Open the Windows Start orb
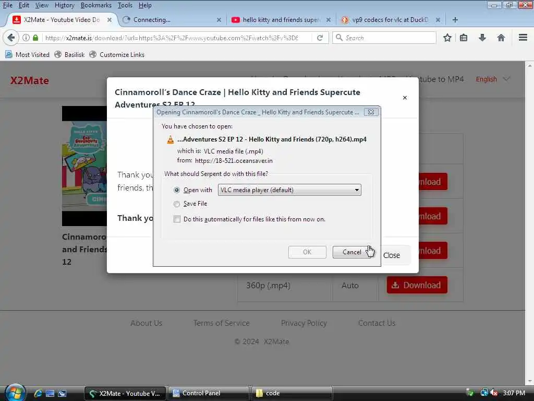 tap(15, 393)
